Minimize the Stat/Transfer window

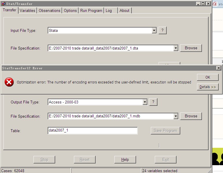pos(198,4)
